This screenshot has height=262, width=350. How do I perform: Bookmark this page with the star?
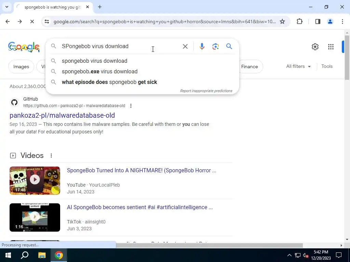[282, 21]
